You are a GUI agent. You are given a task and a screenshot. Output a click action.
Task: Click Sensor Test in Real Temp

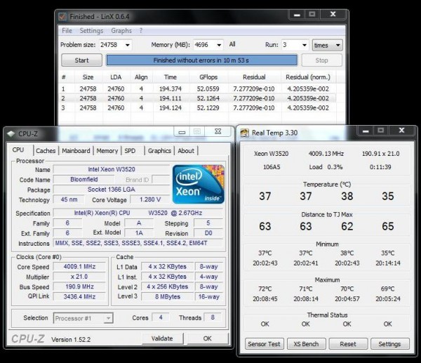(265, 344)
